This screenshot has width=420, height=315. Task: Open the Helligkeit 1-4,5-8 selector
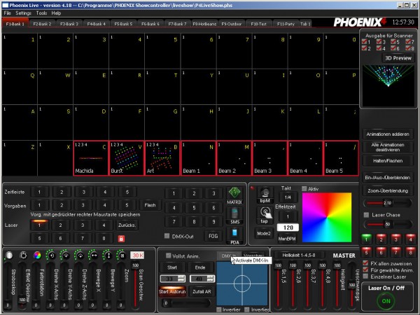pyautogui.click(x=298, y=255)
